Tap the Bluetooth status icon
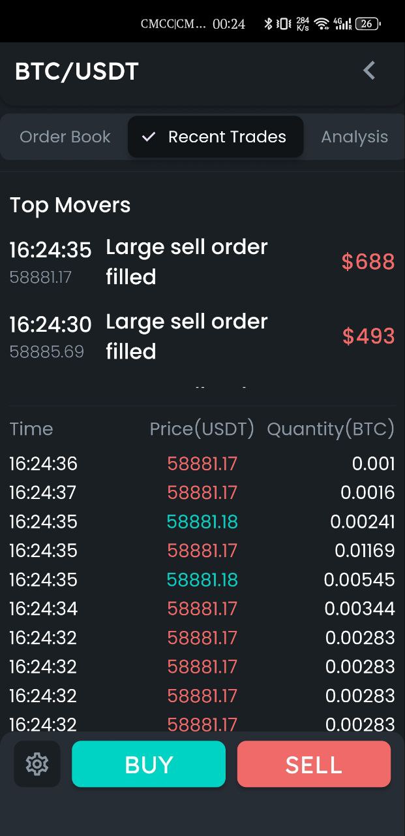 267,24
